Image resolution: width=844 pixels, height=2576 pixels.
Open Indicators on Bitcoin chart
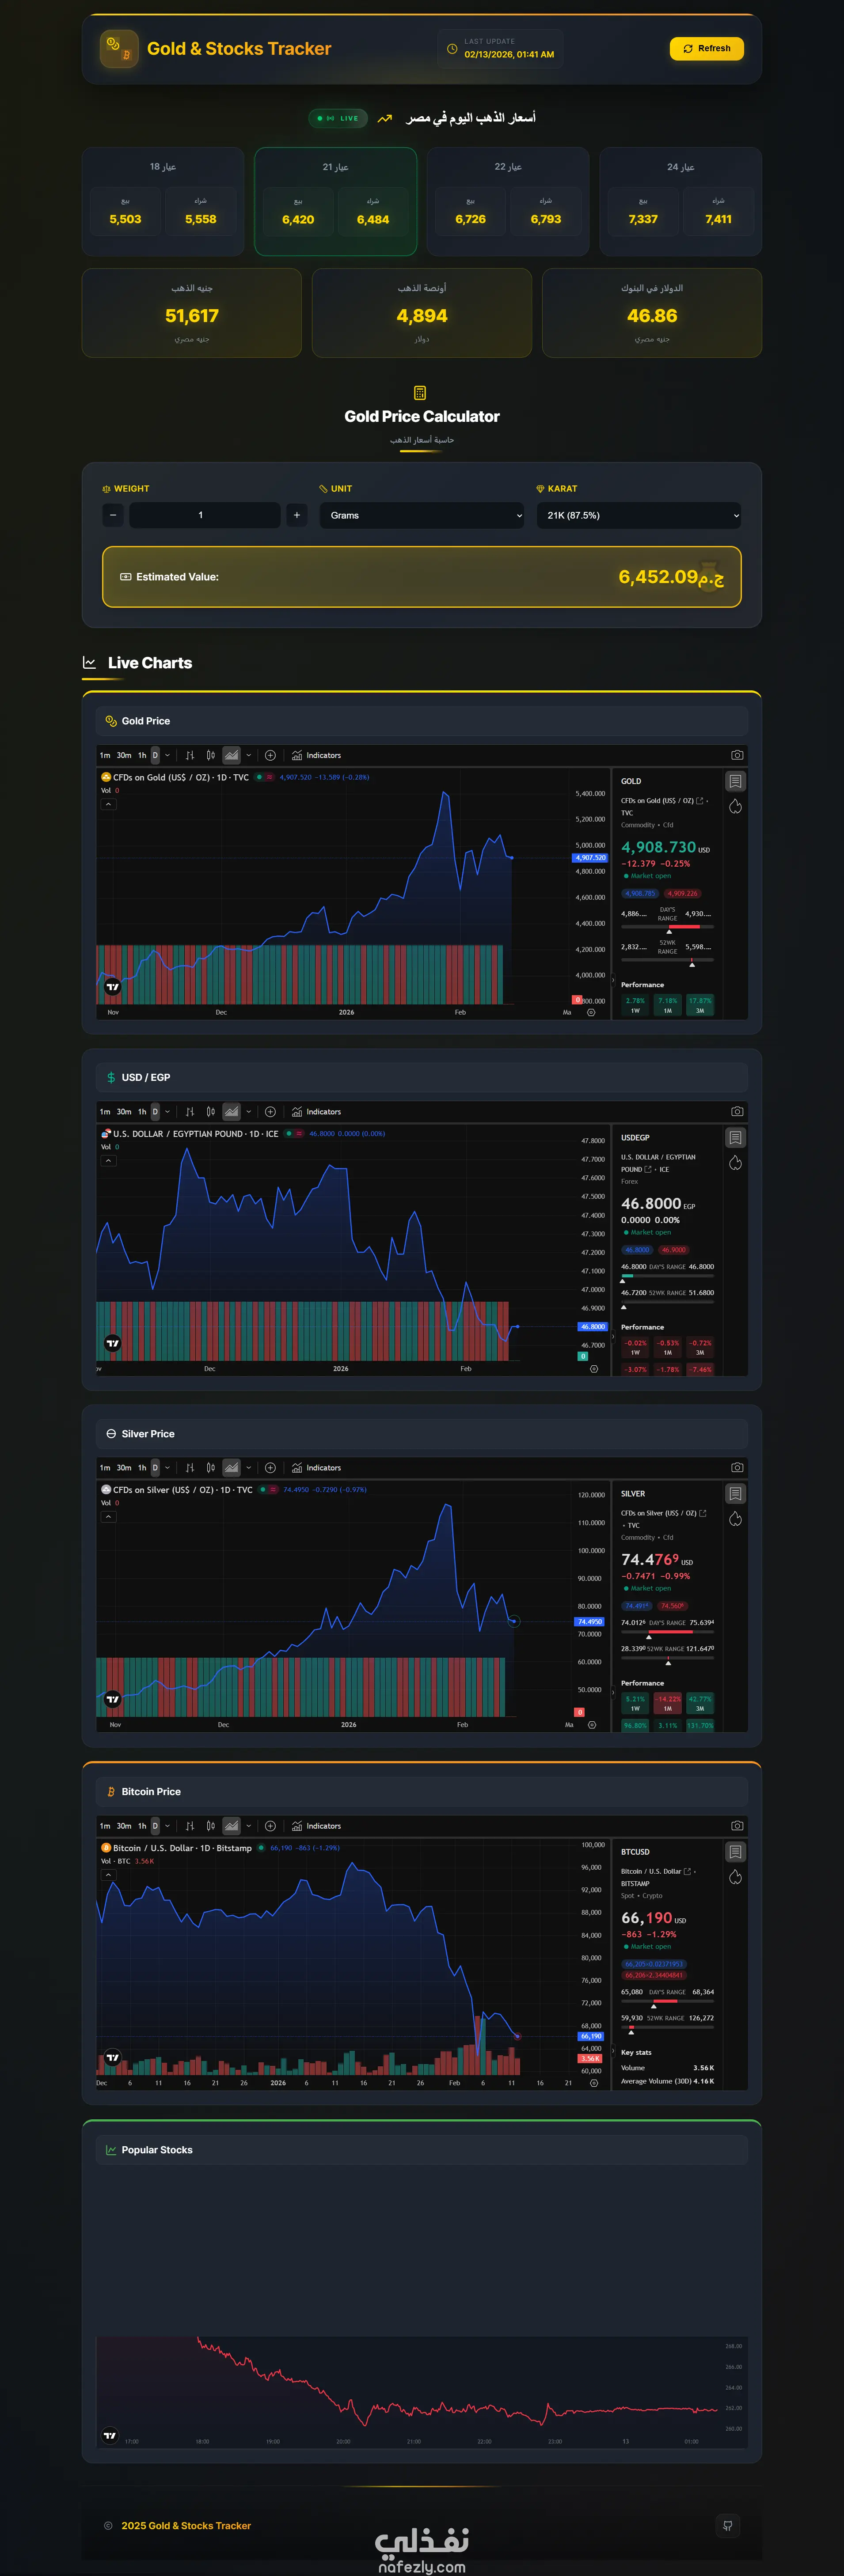316,1825
